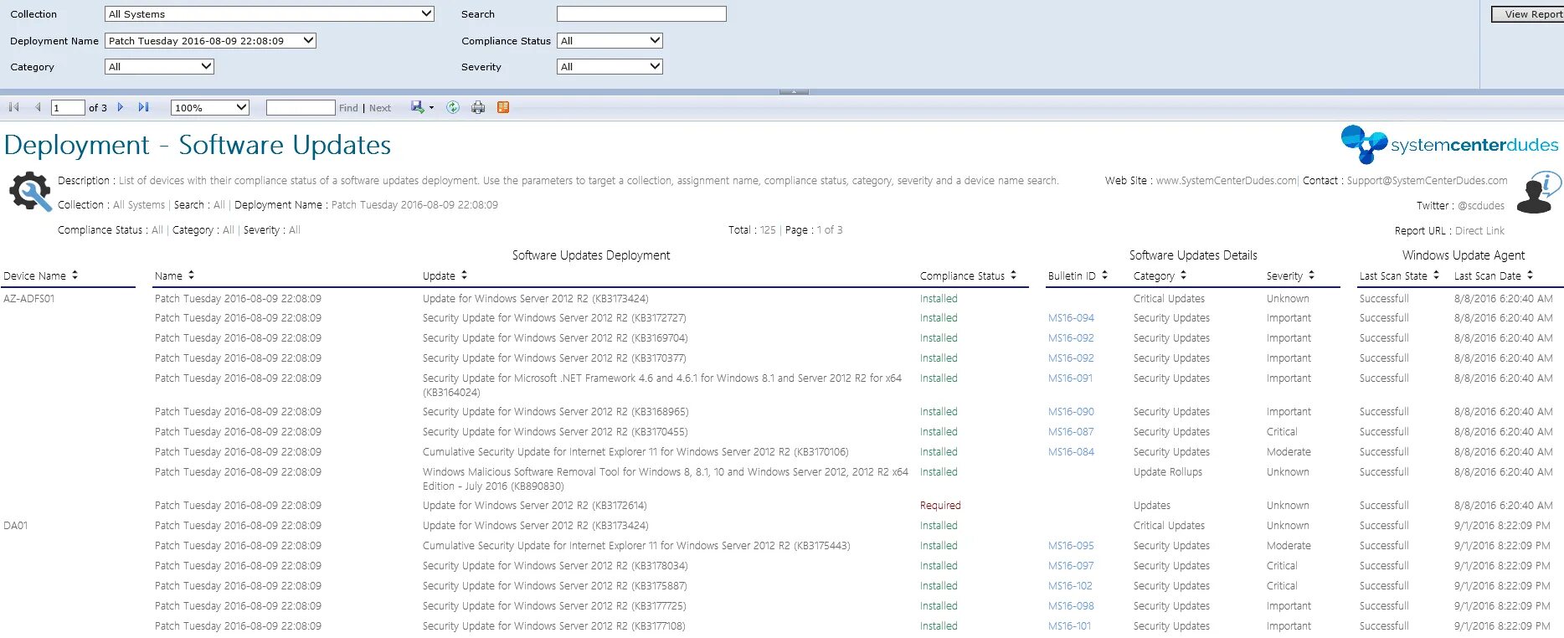Go to previous report page
The width and height of the screenshot is (1564, 638).
point(38,107)
